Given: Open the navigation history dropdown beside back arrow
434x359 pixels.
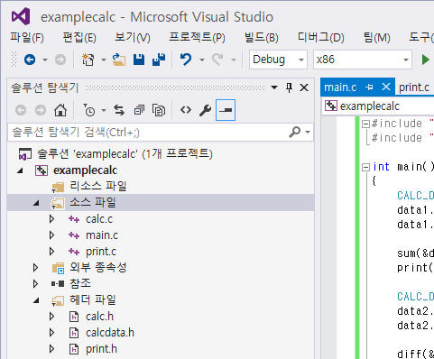Looking at the screenshot, I should (45, 60).
